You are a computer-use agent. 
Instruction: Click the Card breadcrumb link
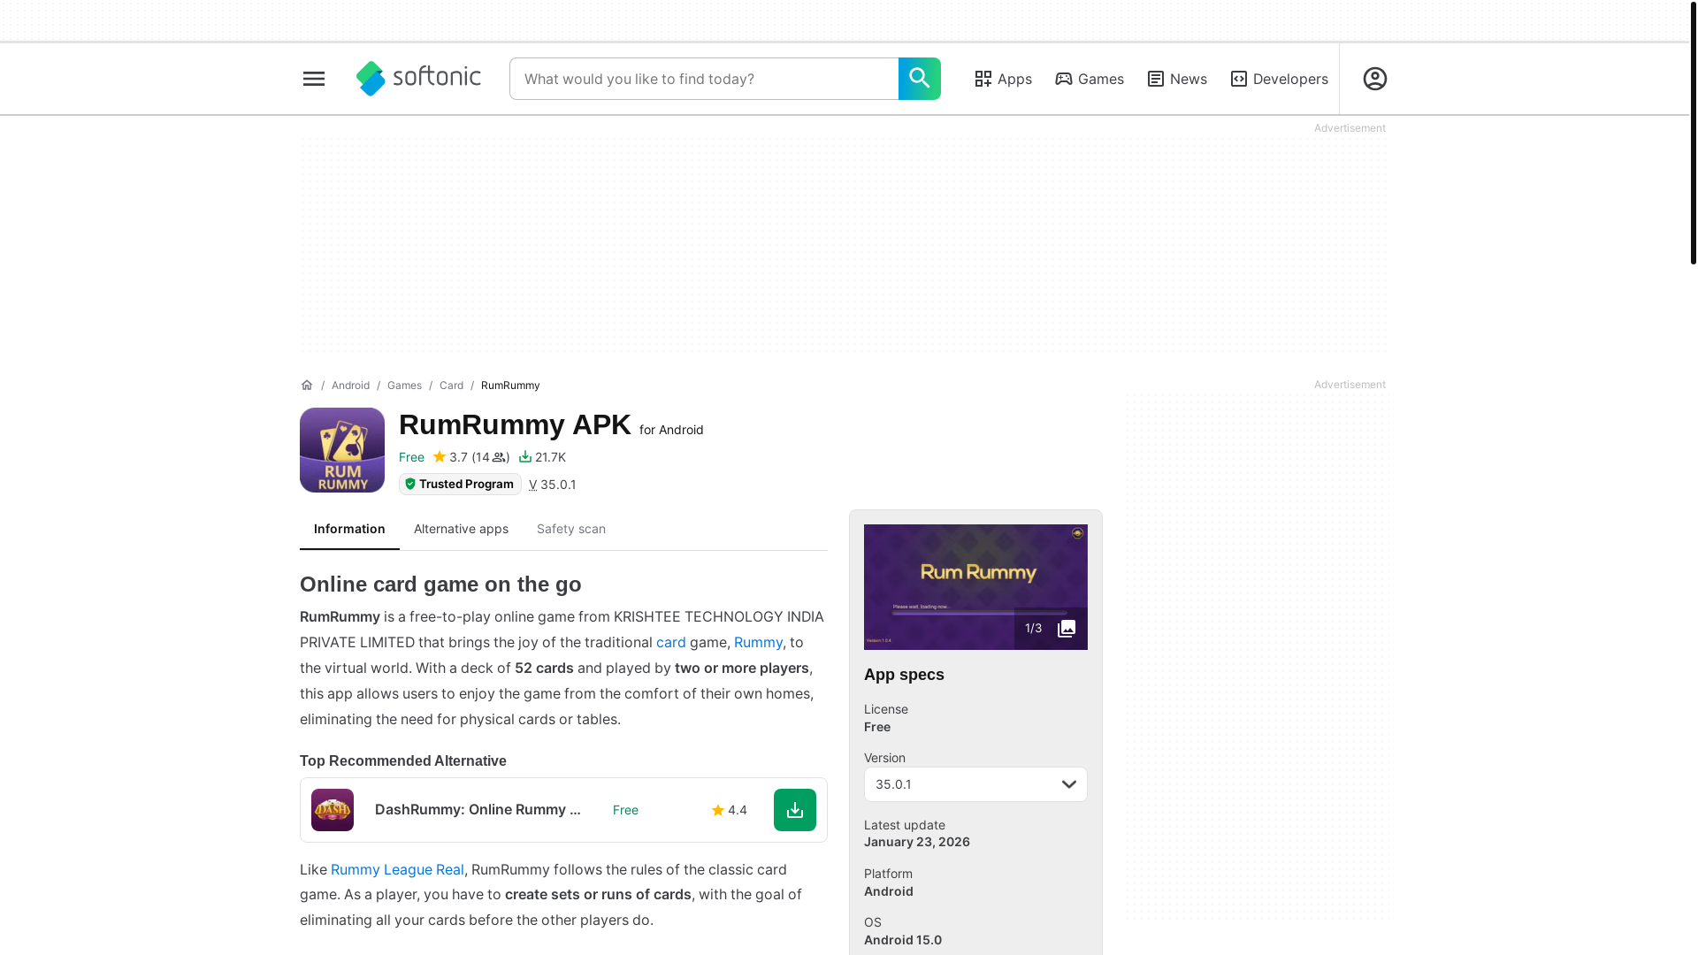tap(451, 386)
